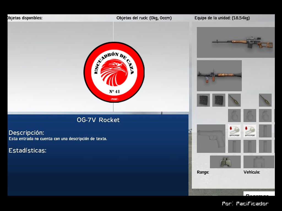Click the 'Descripción:' heading
Image resolution: width=282 pixels, height=211 pixels.
[x=26, y=133]
